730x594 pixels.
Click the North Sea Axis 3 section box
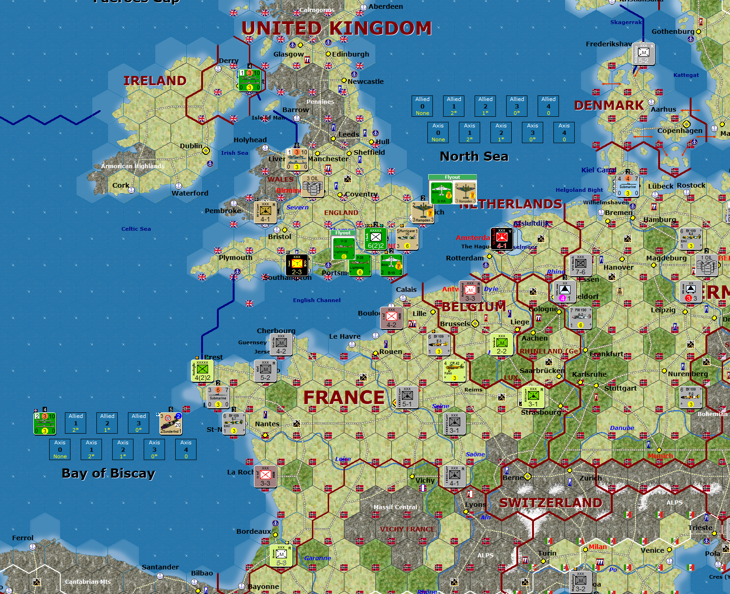(533, 133)
